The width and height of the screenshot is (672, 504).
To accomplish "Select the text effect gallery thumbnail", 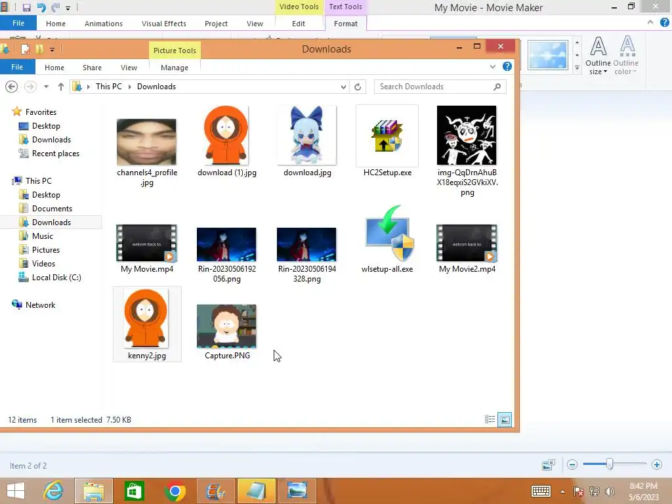I will point(548,55).
